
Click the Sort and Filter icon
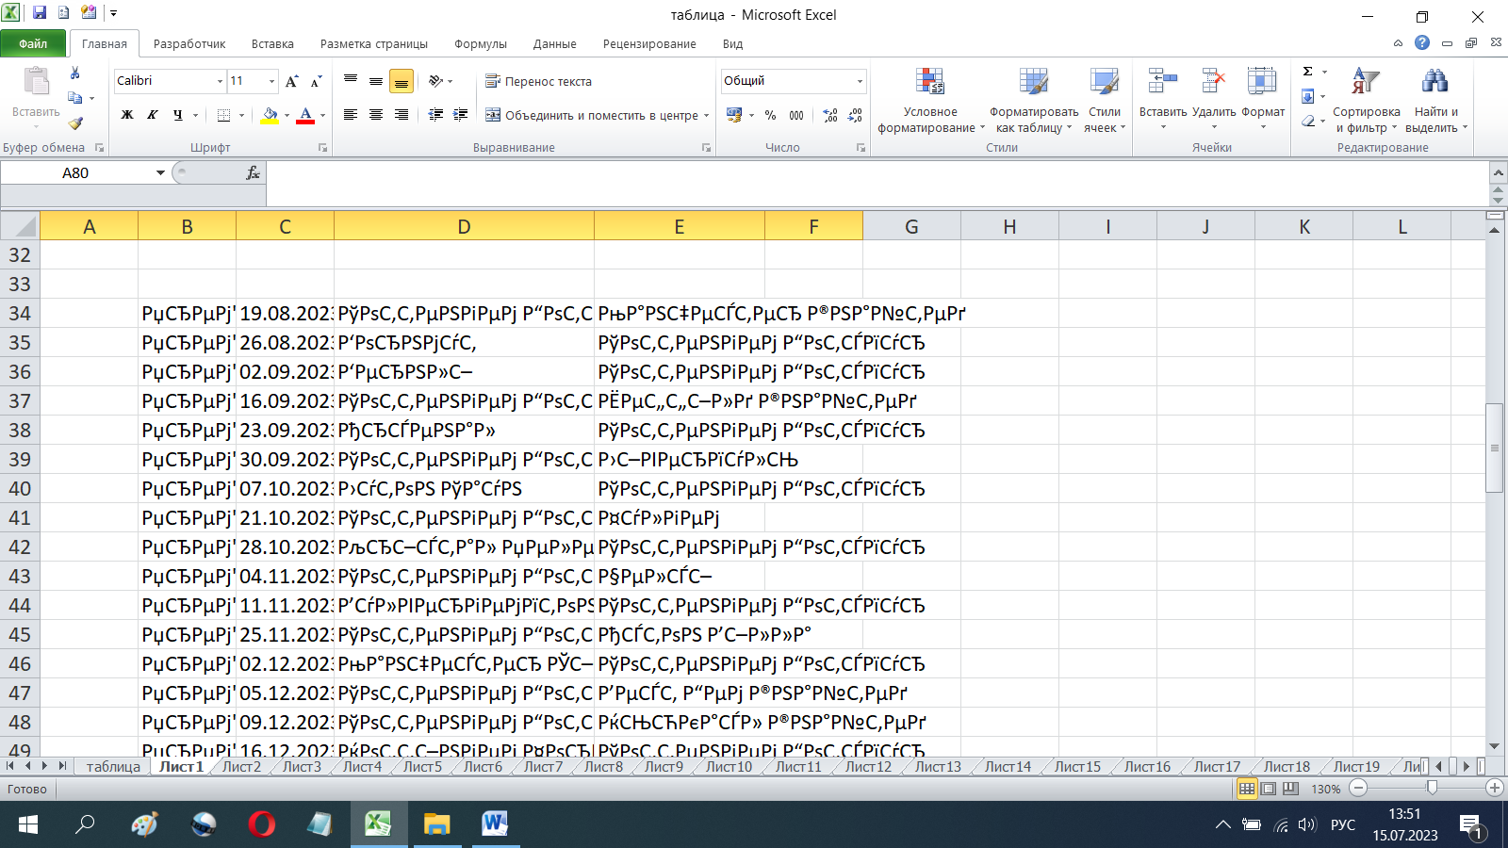click(1365, 82)
